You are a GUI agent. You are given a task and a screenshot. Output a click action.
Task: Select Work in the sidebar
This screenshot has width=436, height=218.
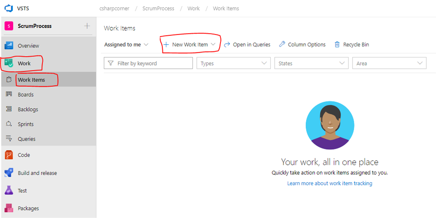pos(49,63)
